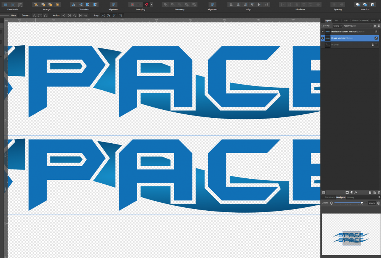
Task: Switch to the Constra tab
Action: click(364, 21)
